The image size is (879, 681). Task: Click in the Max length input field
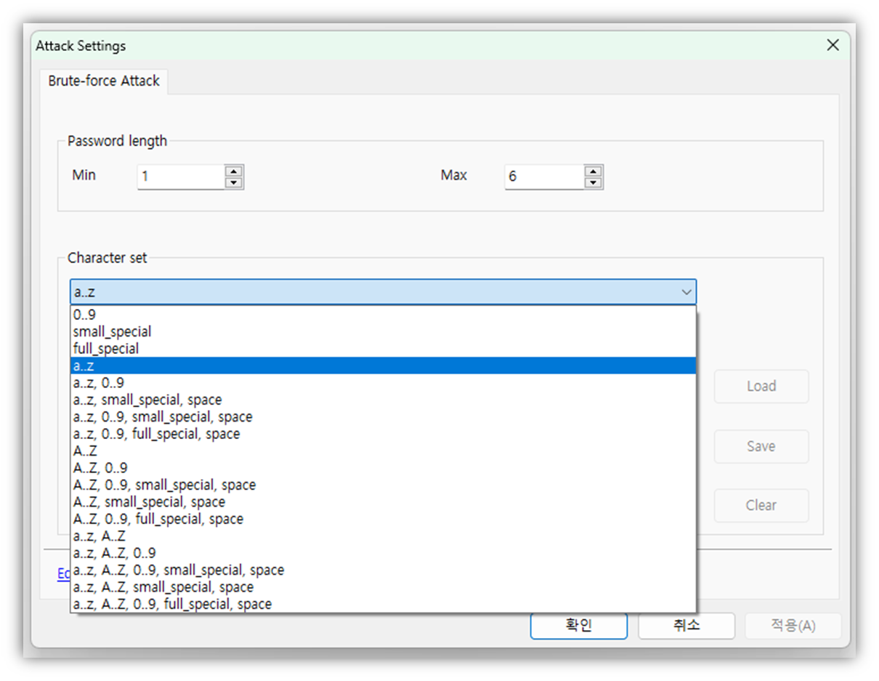[x=543, y=177]
